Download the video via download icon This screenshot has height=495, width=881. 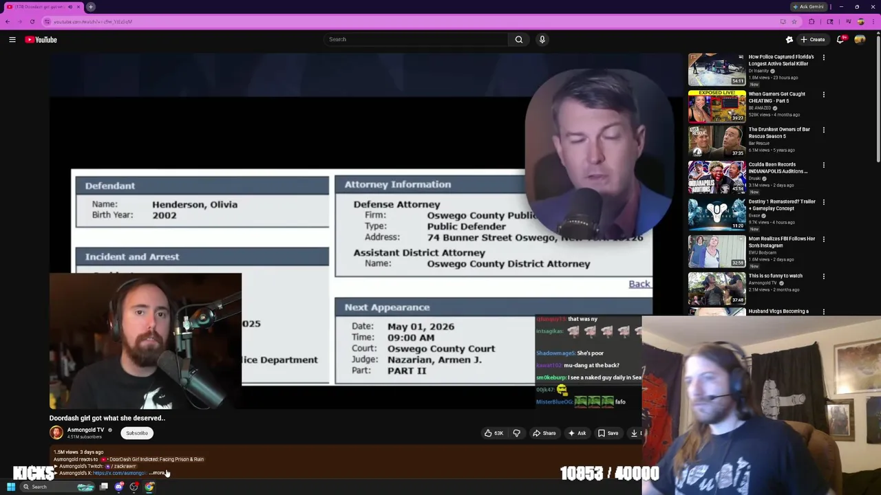634,433
